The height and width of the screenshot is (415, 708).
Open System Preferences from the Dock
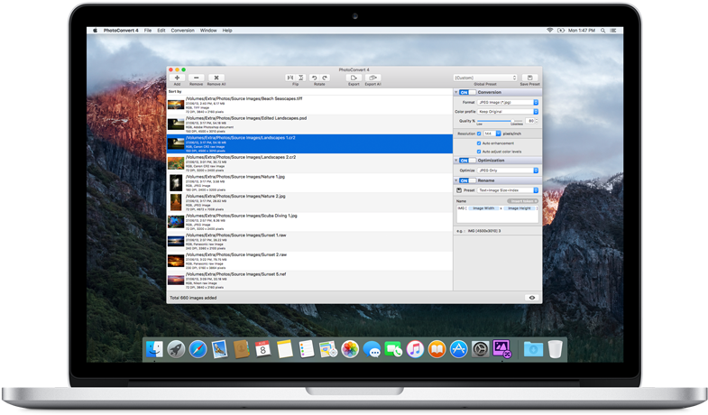[480, 349]
